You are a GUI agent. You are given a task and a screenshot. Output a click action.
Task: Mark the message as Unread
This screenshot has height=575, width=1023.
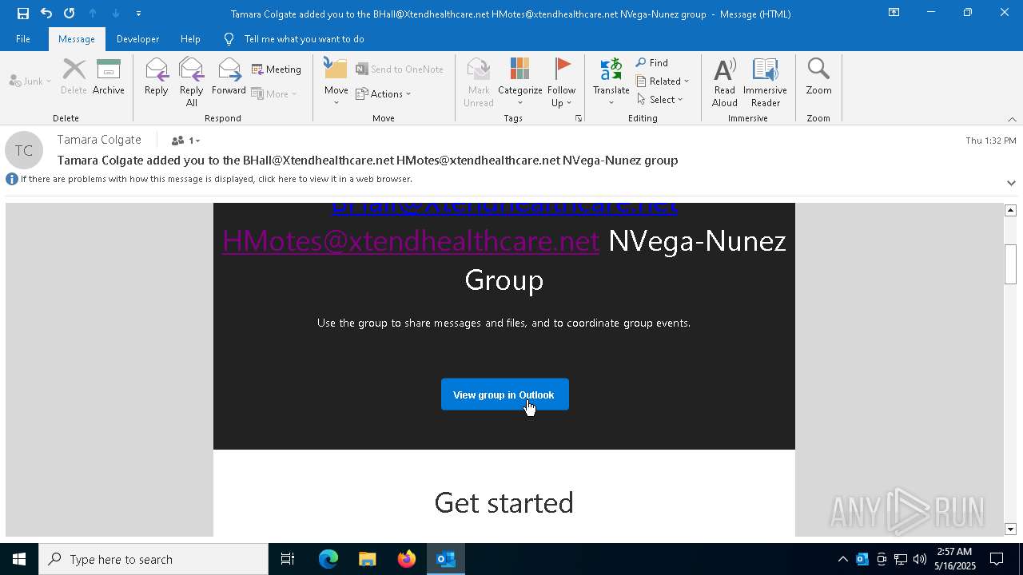pyautogui.click(x=479, y=82)
